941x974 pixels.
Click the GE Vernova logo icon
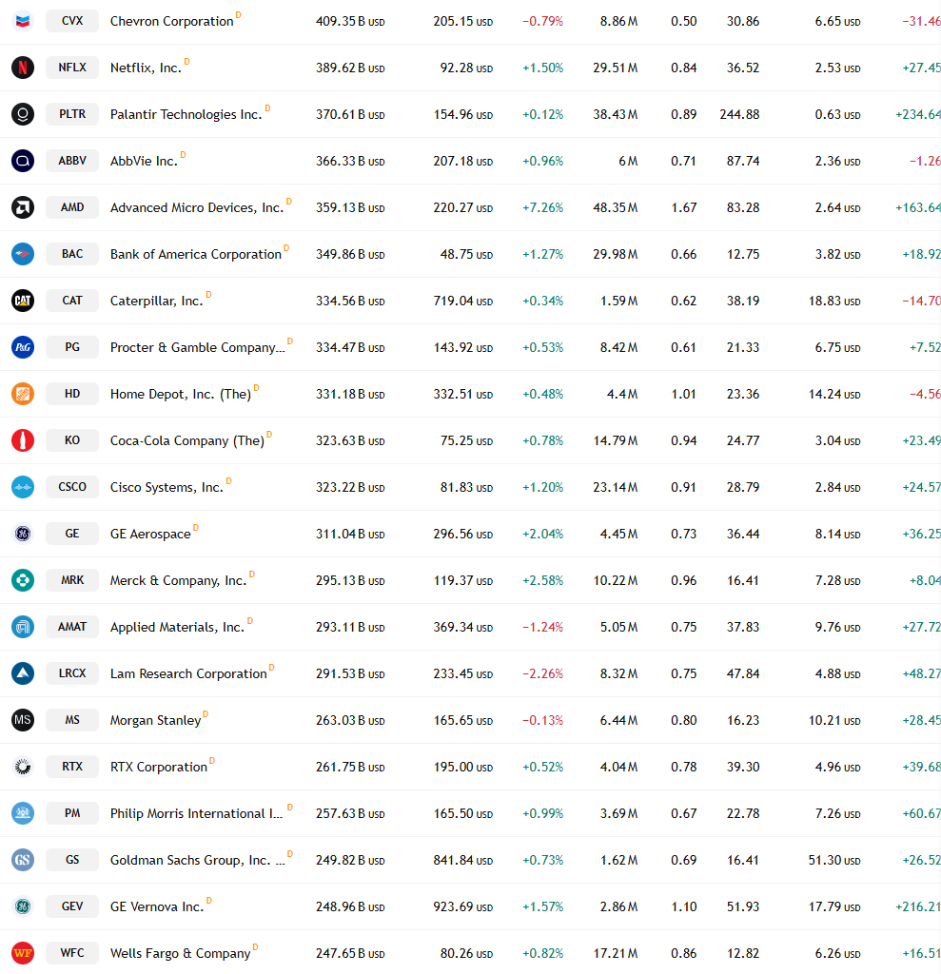coord(23,906)
